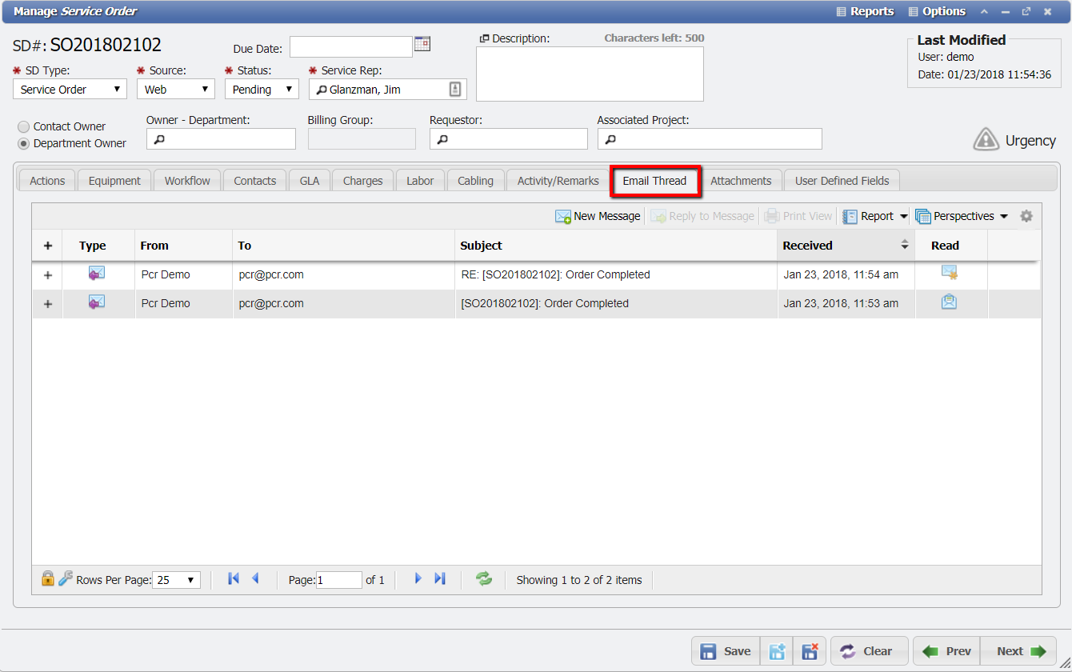Expand the first email row with plus
Image resolution: width=1072 pixels, height=672 pixels.
coord(47,274)
